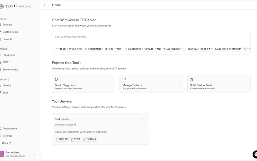Open Taskmaster three-dot options menu

(144, 119)
